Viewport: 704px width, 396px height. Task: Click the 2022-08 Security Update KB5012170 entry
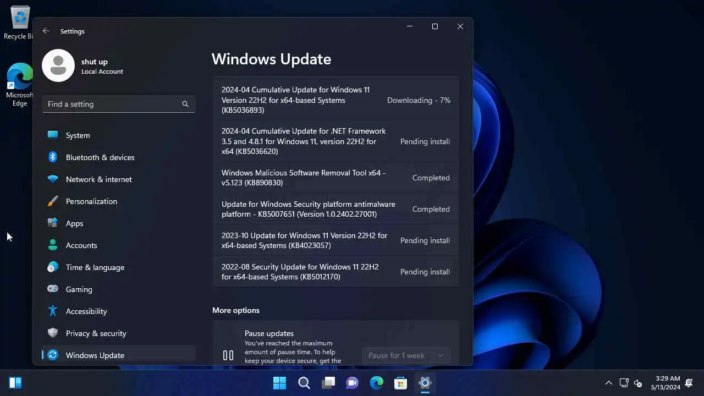pyautogui.click(x=335, y=272)
